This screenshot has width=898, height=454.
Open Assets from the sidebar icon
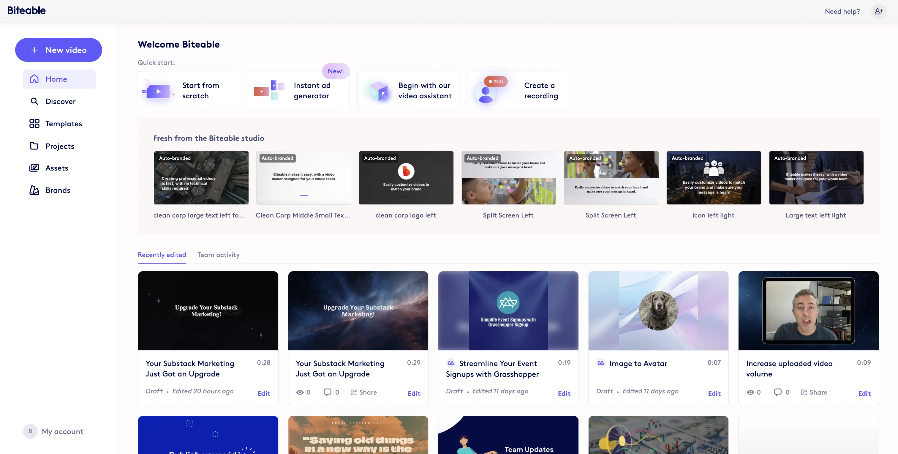(x=34, y=168)
